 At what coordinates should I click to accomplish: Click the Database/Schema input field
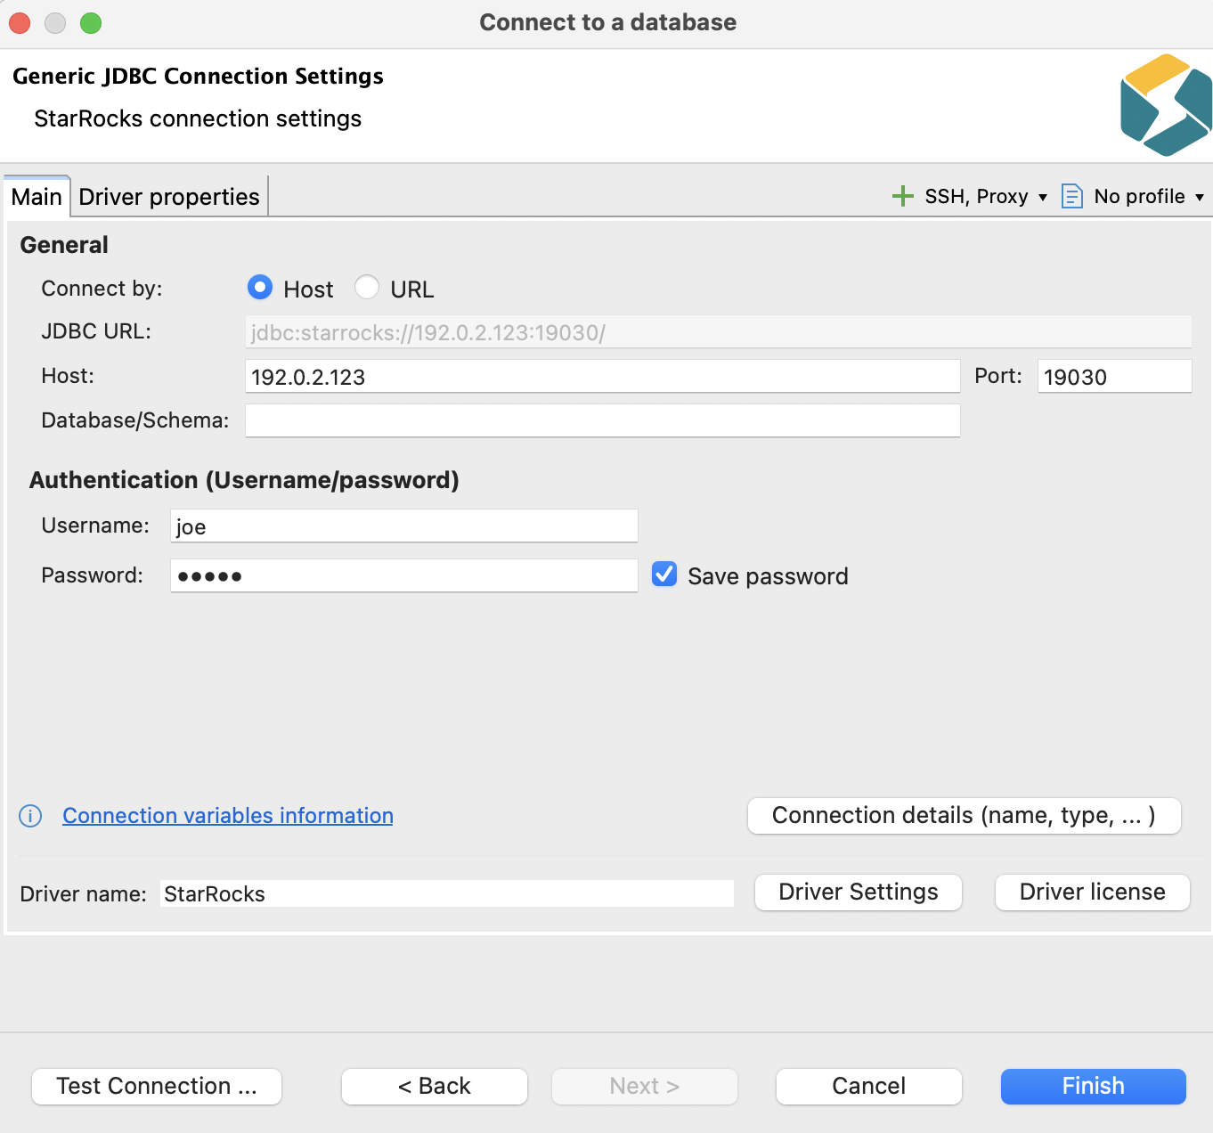(x=603, y=420)
